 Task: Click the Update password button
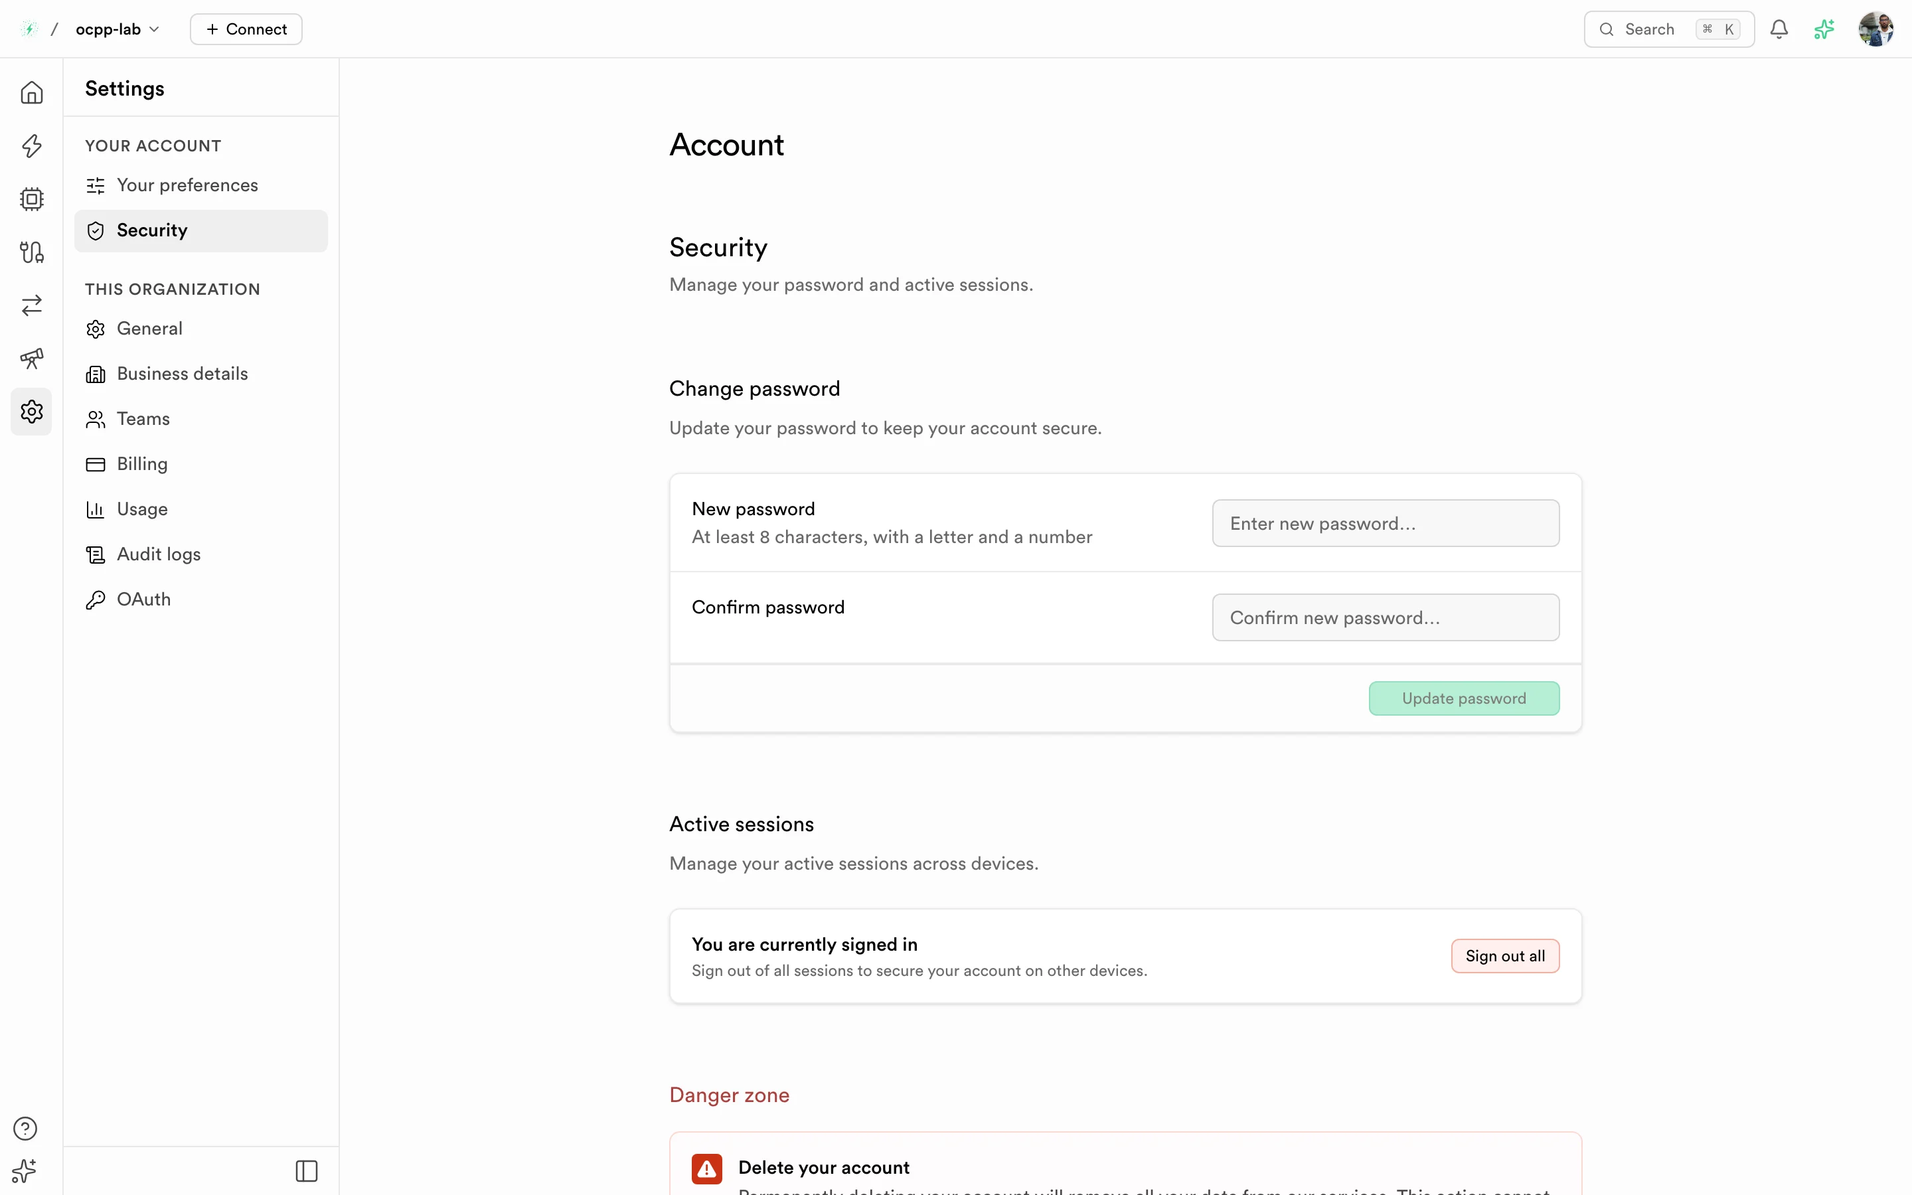click(1464, 698)
